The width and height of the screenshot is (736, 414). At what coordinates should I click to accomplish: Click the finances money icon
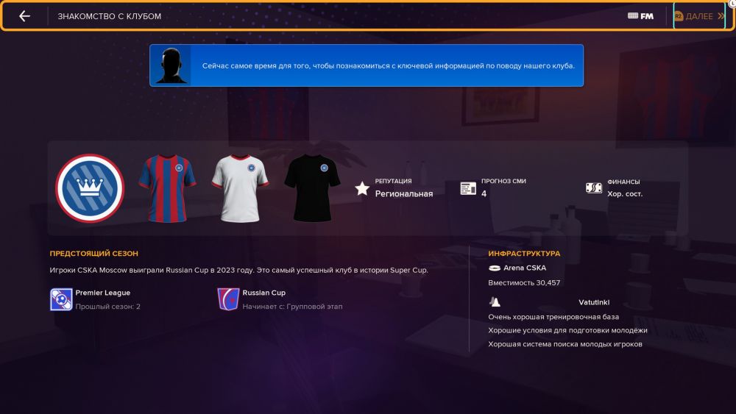click(594, 188)
